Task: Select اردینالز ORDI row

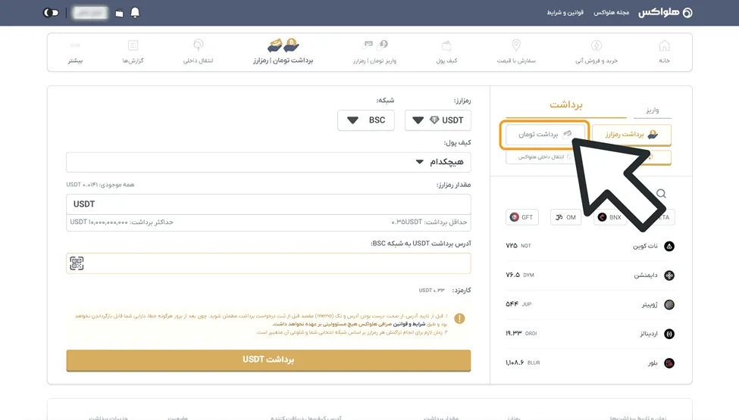Action: pos(590,334)
